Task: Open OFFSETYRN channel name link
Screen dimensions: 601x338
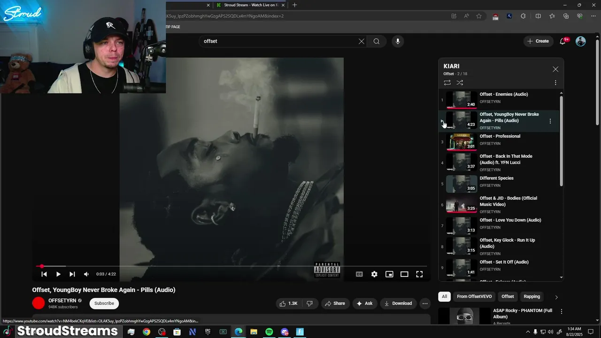Action: pos(62,300)
